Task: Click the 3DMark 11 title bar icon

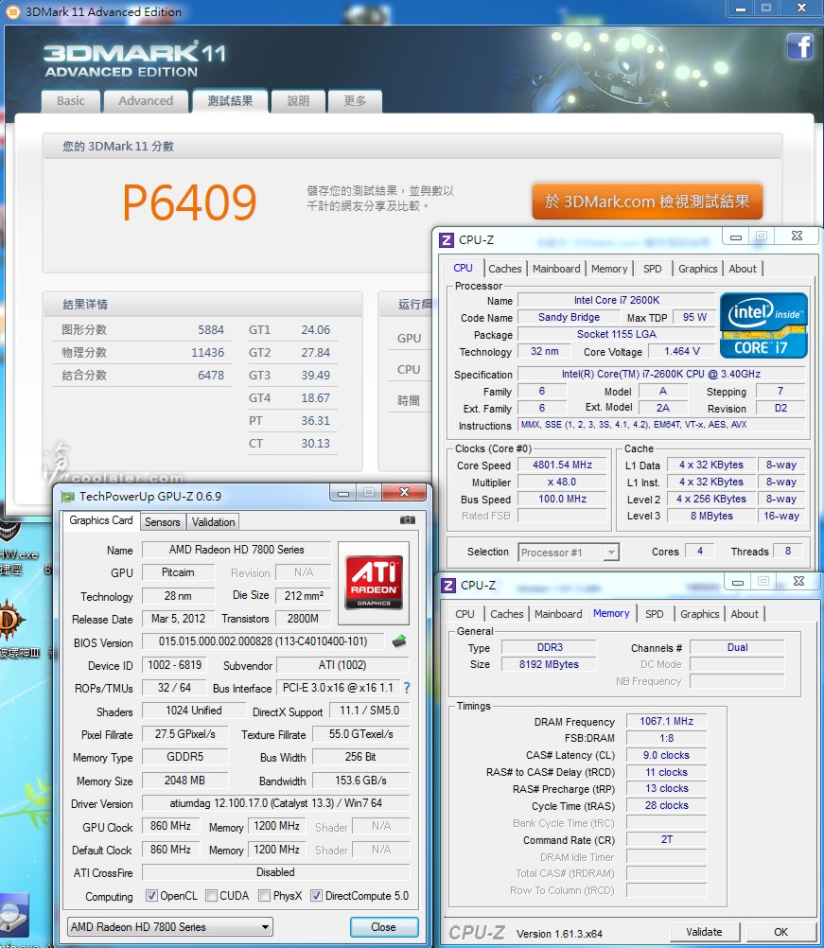Action: point(12,11)
